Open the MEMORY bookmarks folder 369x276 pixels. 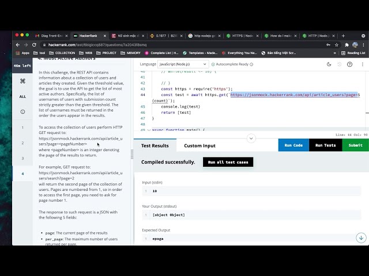130,53
